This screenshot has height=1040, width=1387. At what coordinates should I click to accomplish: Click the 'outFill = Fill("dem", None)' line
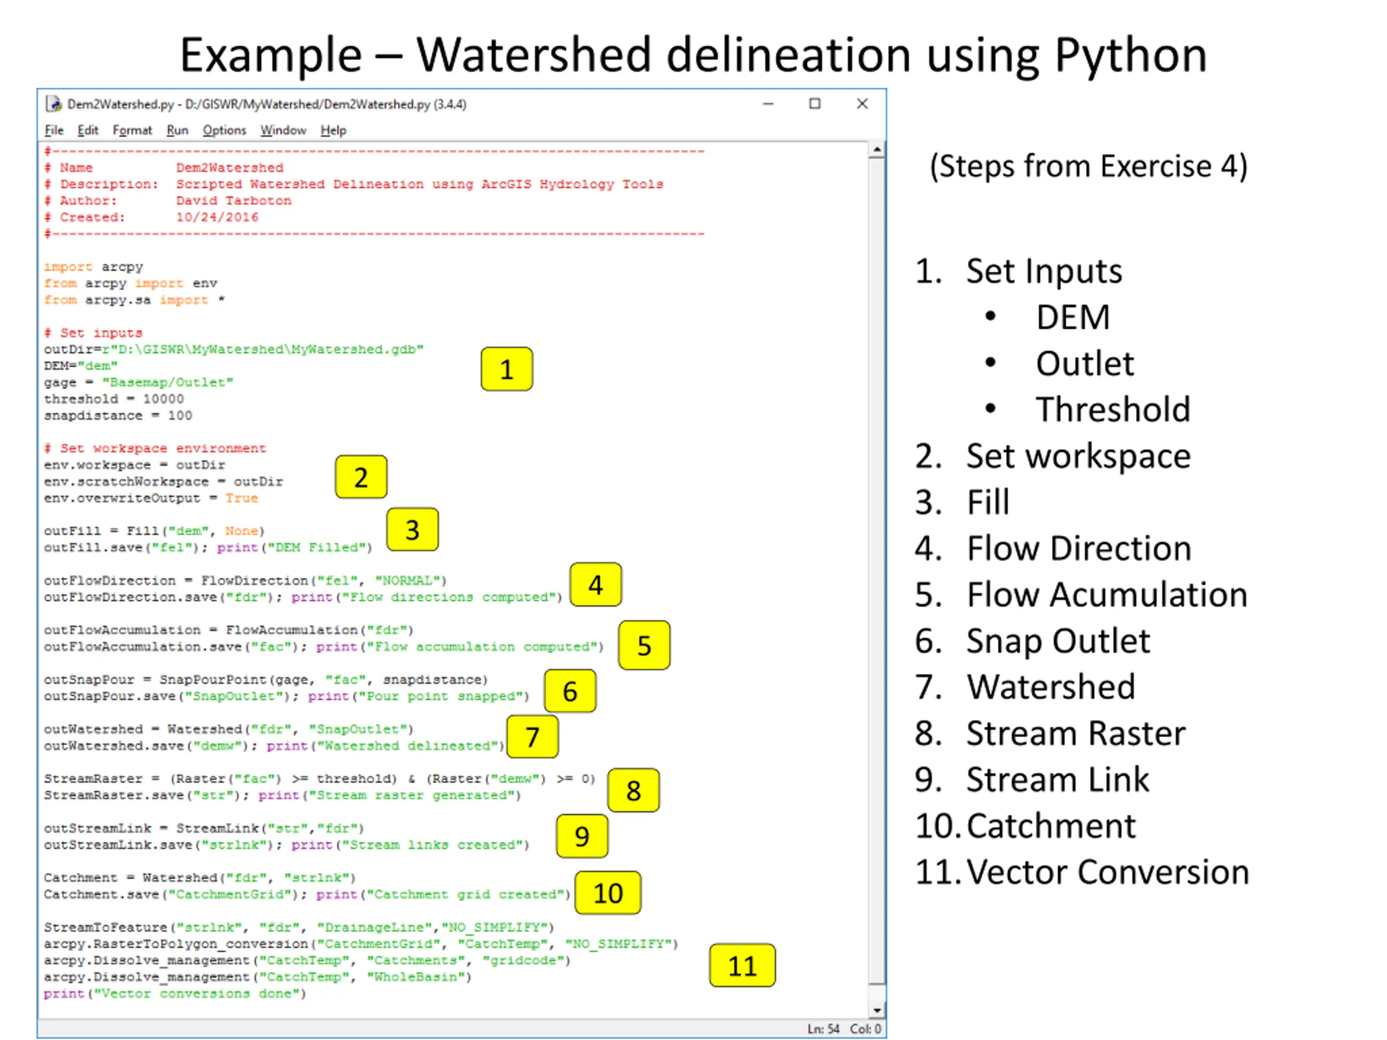point(154,531)
